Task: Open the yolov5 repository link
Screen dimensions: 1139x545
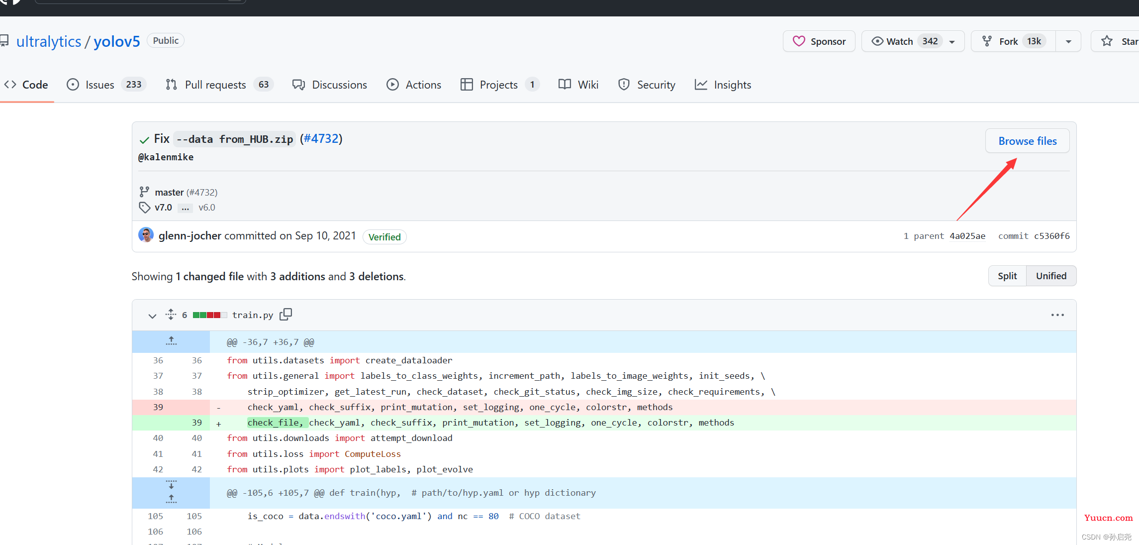Action: [x=117, y=41]
